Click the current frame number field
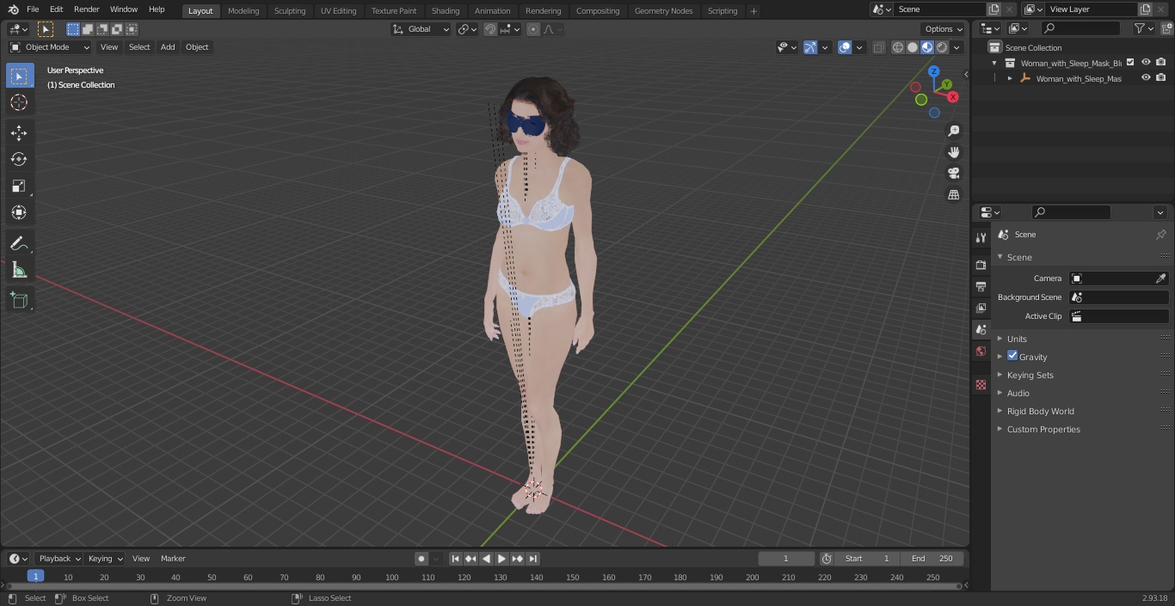Screen dimensions: 1175x606 point(785,559)
